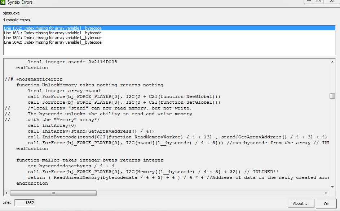Click the horizontal scrollbar thumb under the code
The width and height of the screenshot is (340, 211).
pyautogui.click(x=52, y=193)
